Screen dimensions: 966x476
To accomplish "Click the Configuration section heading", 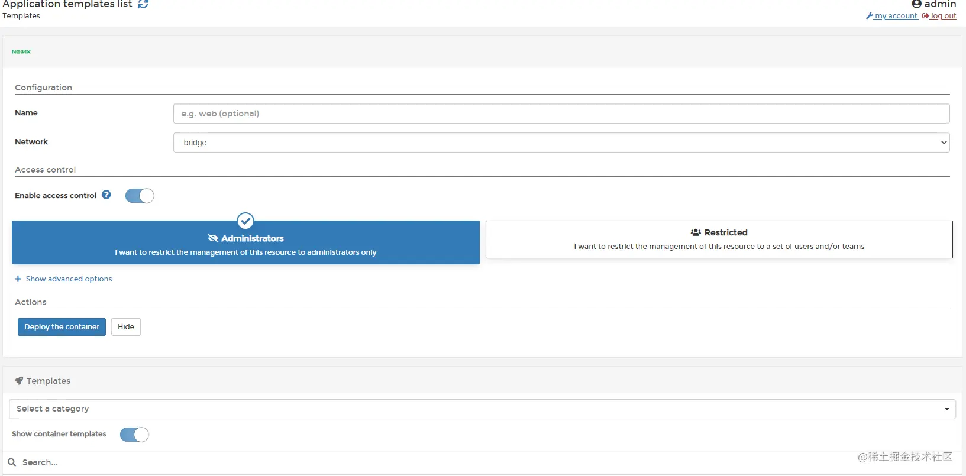I will 43,88.
